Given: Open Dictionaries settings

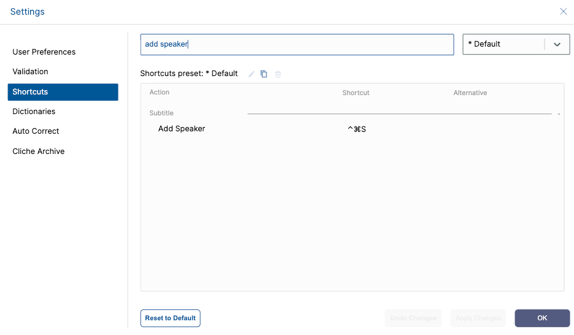Looking at the screenshot, I should coord(34,112).
